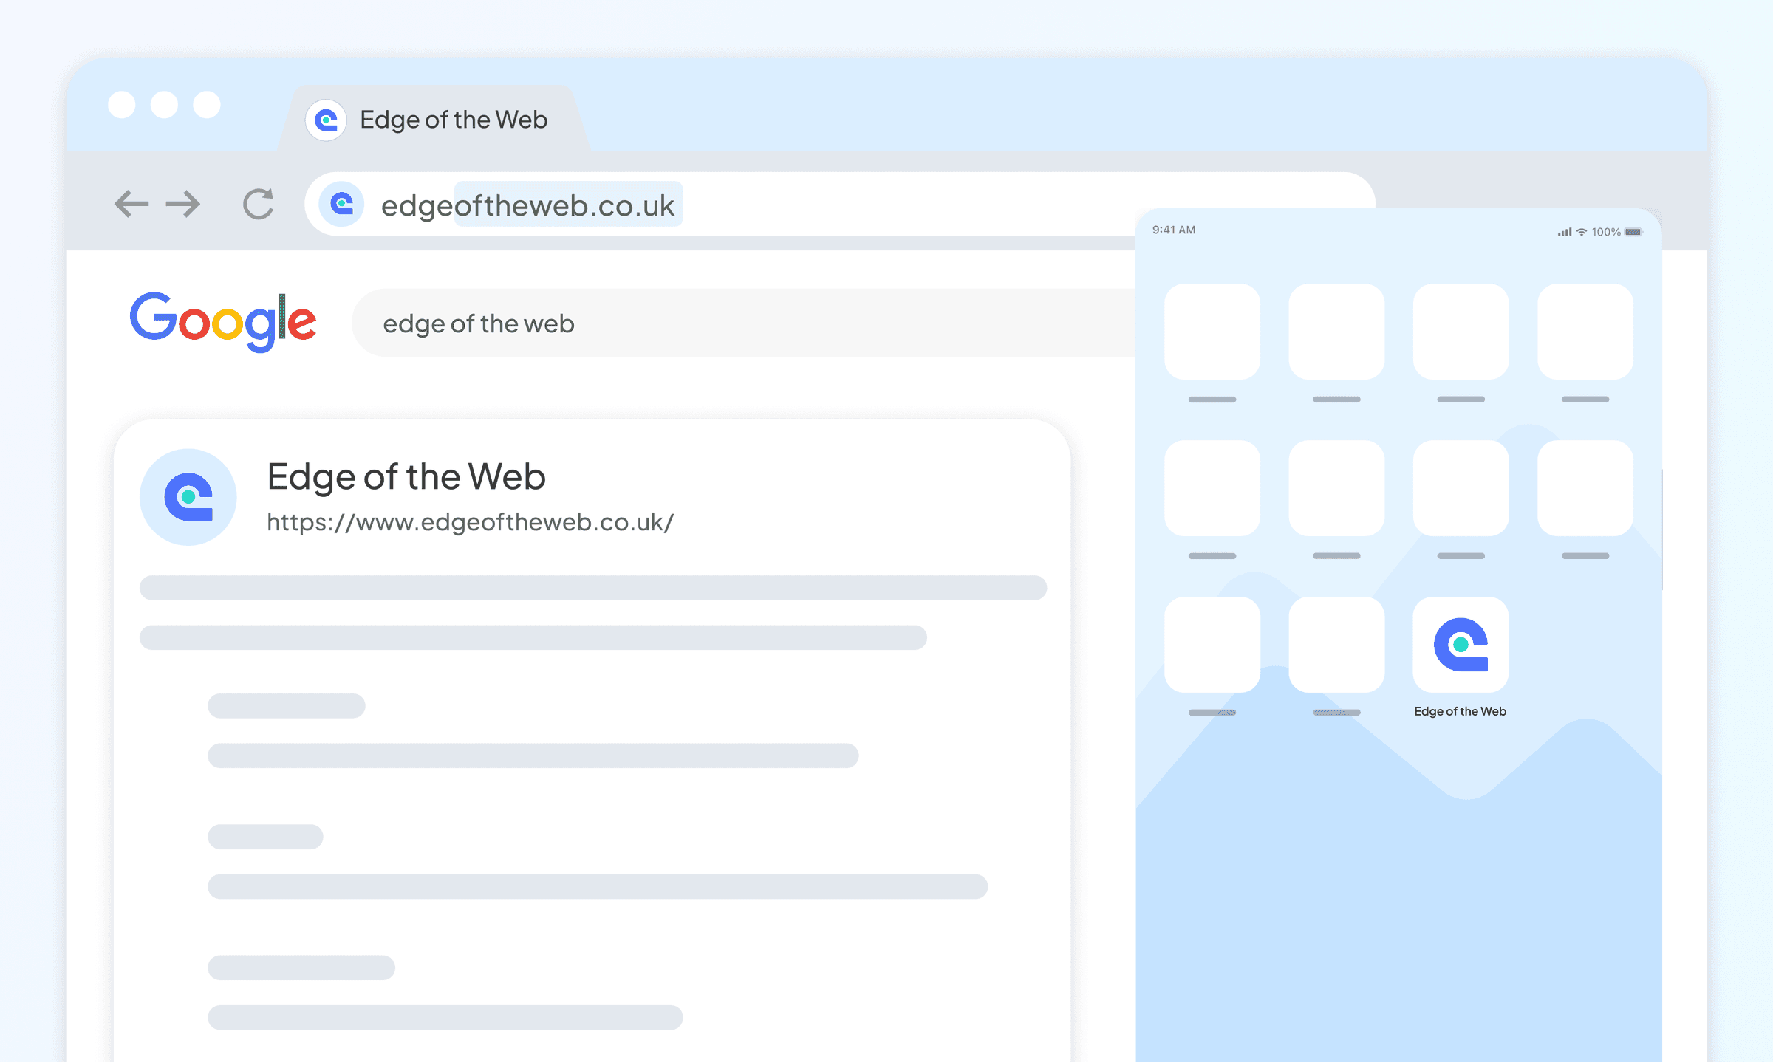
Task: Tap the Wi-Fi icon in phone status bar
Action: pyautogui.click(x=1582, y=232)
